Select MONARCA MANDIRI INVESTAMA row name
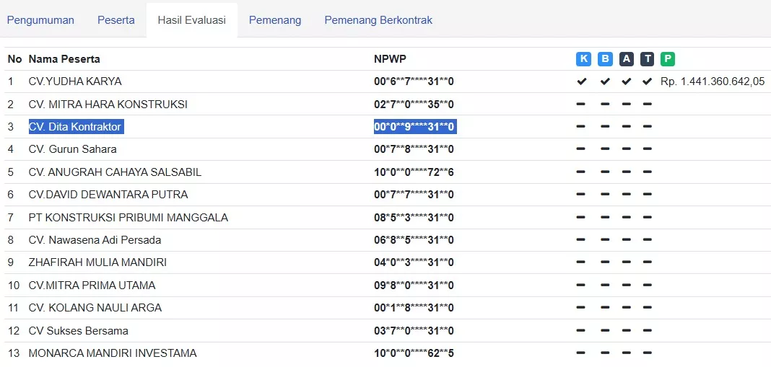Viewport: 771px width, 367px height. click(113, 353)
